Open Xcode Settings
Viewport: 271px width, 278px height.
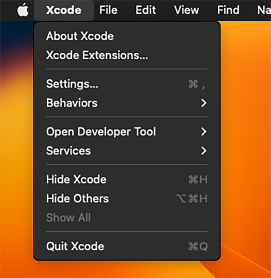coord(72,84)
